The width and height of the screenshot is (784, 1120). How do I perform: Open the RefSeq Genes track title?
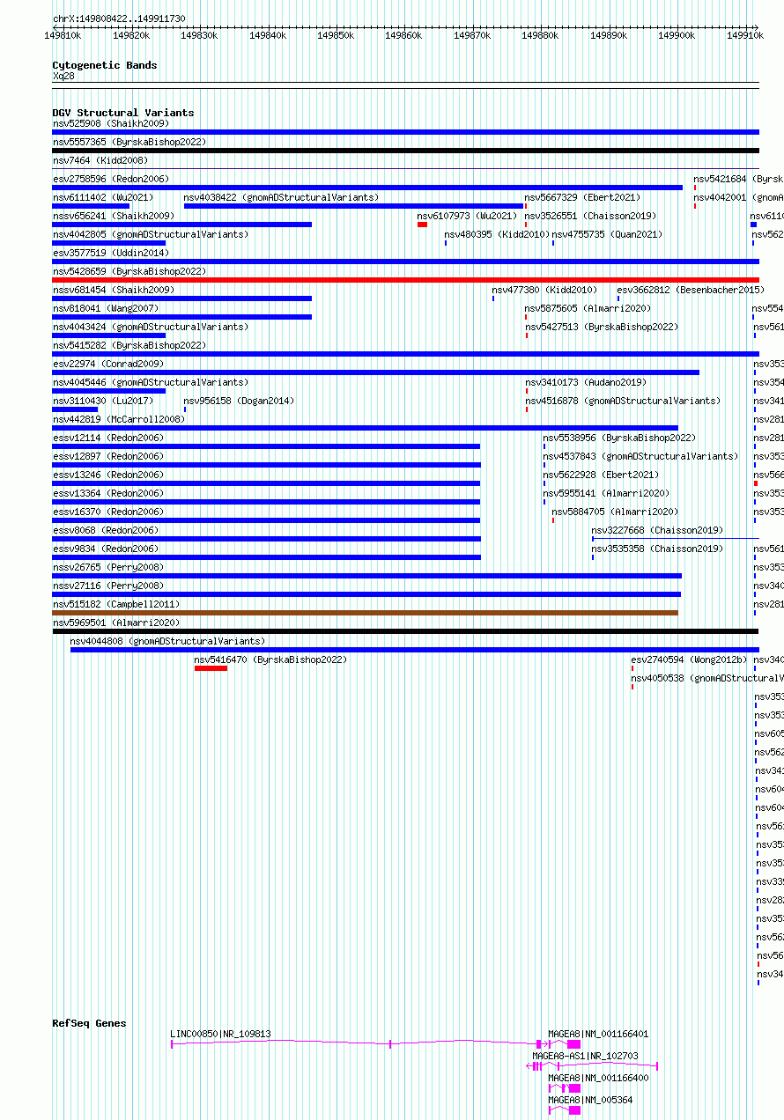pyautogui.click(x=89, y=1023)
